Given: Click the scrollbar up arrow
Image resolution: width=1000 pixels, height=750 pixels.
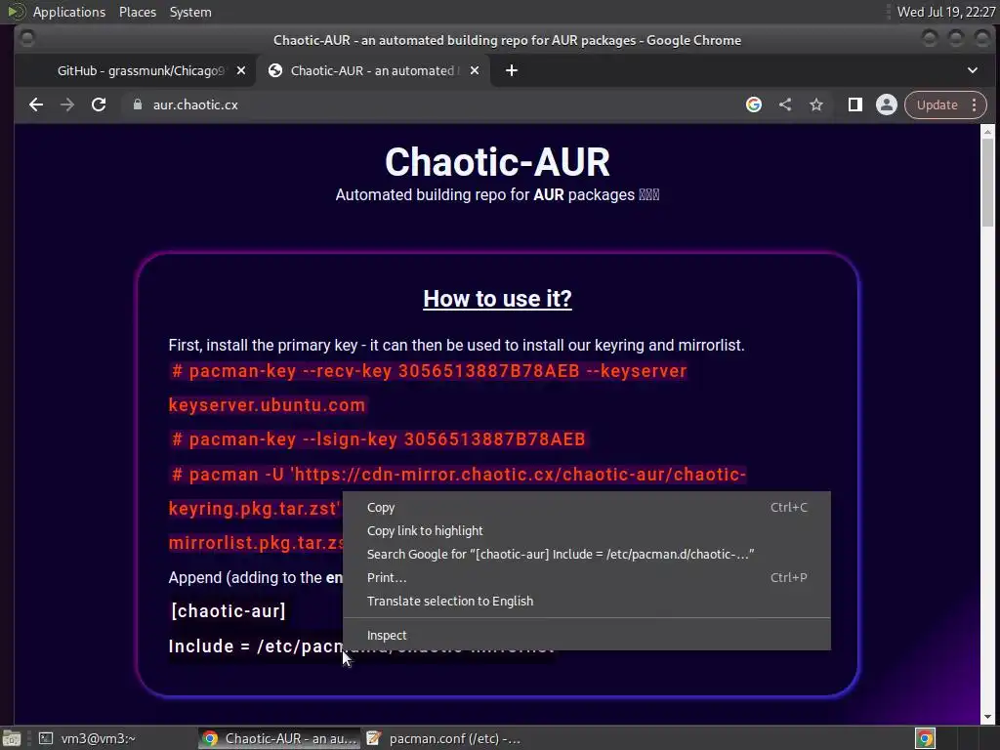Looking at the screenshot, I should (988, 132).
